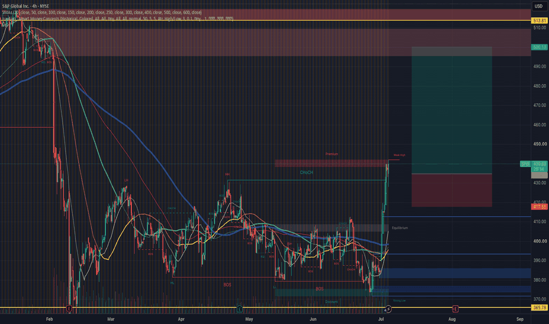Viewport: 549px width, 324px height.
Task: Click the HH swing label
Action: (x=227, y=174)
